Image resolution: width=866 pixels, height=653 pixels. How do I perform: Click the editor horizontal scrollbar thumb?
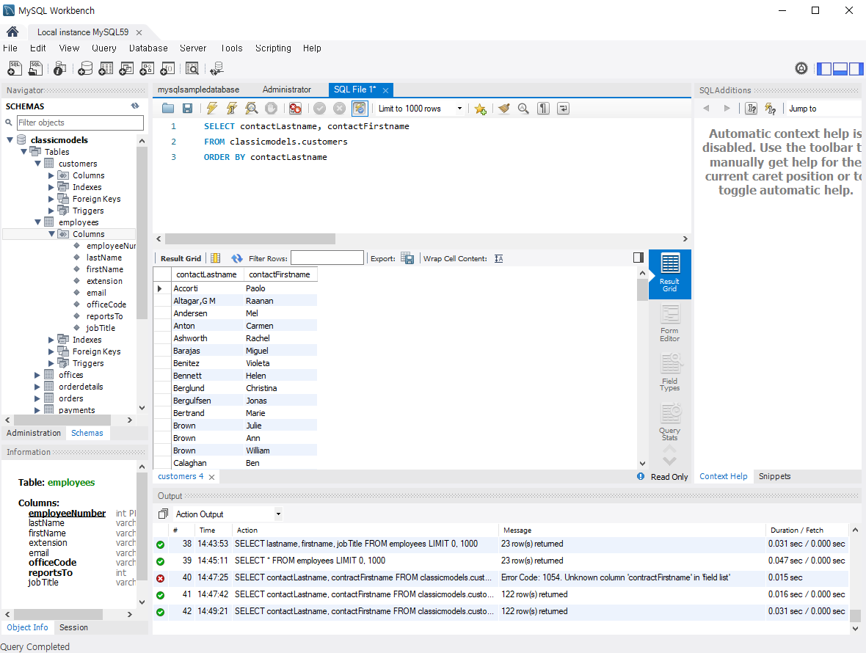pyautogui.click(x=250, y=239)
